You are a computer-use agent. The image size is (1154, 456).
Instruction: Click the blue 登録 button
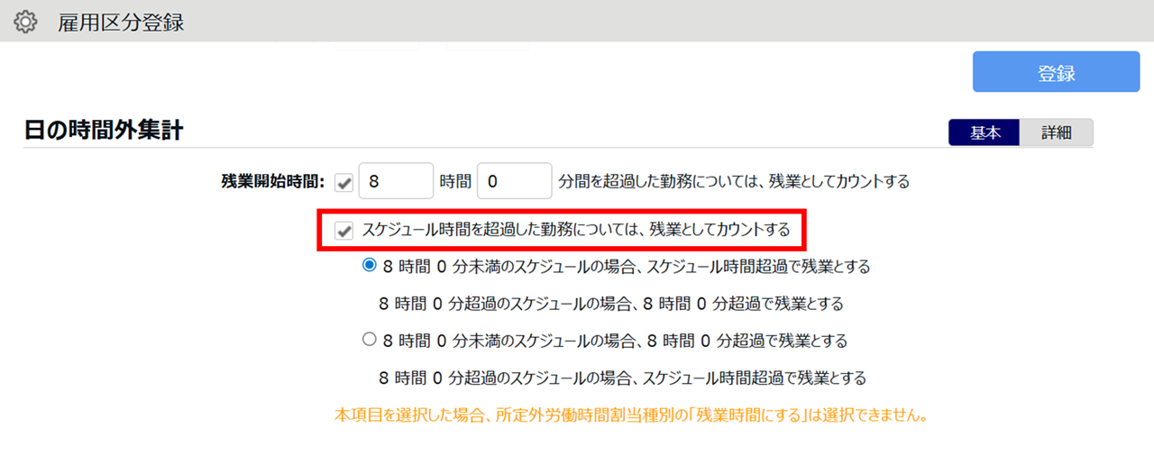tap(1056, 71)
